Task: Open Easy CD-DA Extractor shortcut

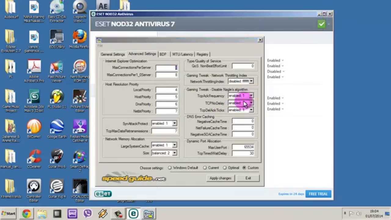Action: click(x=57, y=11)
